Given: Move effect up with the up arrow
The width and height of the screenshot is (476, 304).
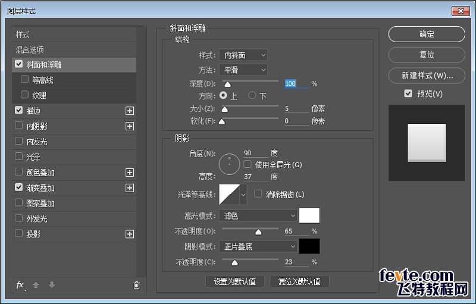Looking at the screenshot, I should tap(36, 285).
